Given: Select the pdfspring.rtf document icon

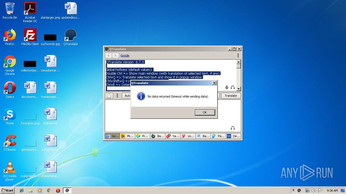Looking at the screenshot, I should pos(50,143).
